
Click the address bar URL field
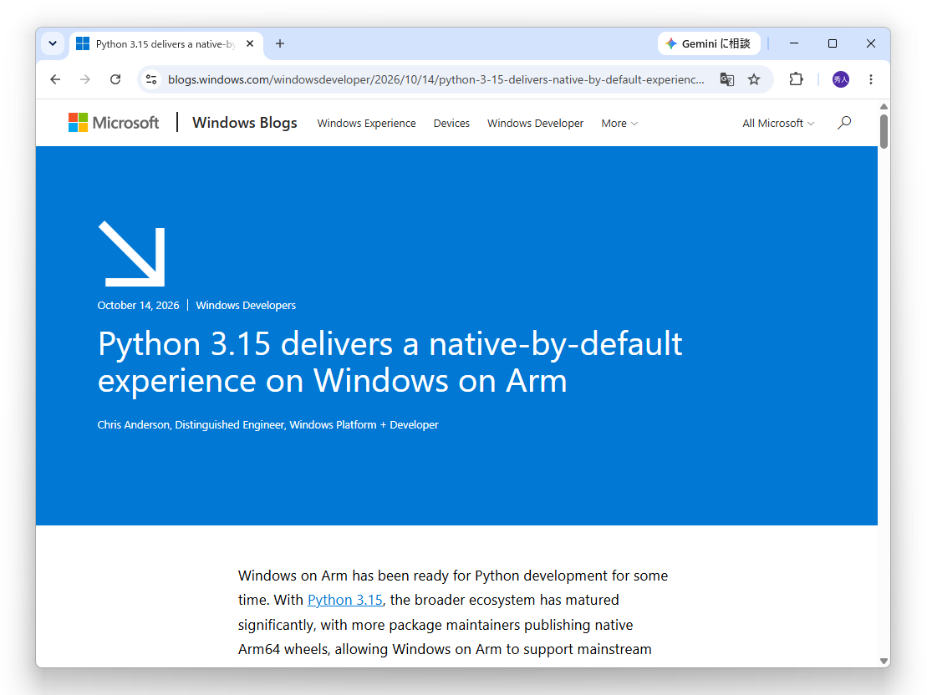click(x=435, y=79)
